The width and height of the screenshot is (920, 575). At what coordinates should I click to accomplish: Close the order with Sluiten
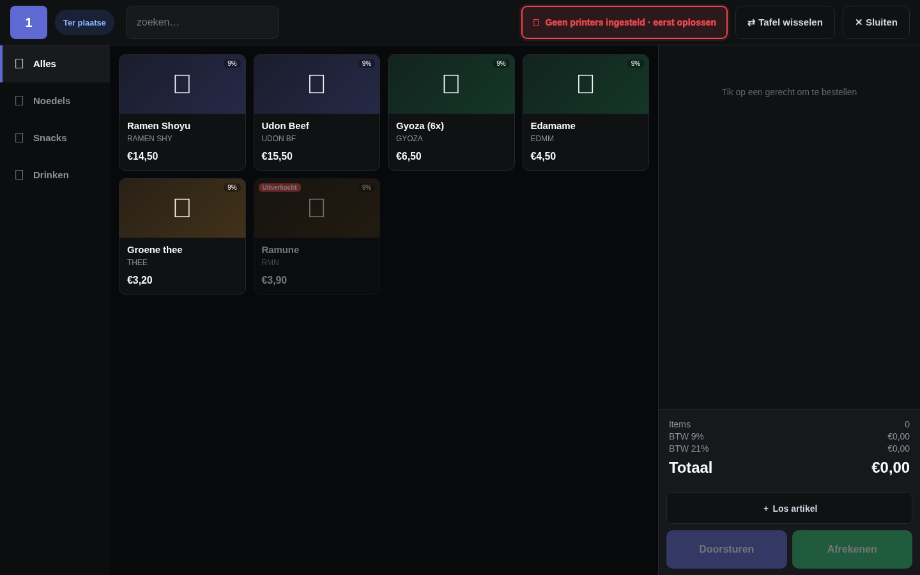point(876,22)
